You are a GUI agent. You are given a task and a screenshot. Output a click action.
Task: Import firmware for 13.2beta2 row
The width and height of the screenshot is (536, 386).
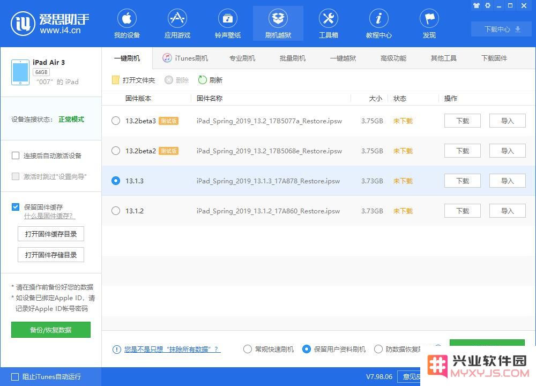pyautogui.click(x=507, y=151)
